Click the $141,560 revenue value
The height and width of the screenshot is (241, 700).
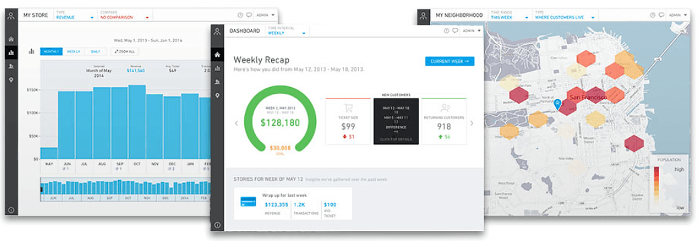click(136, 70)
